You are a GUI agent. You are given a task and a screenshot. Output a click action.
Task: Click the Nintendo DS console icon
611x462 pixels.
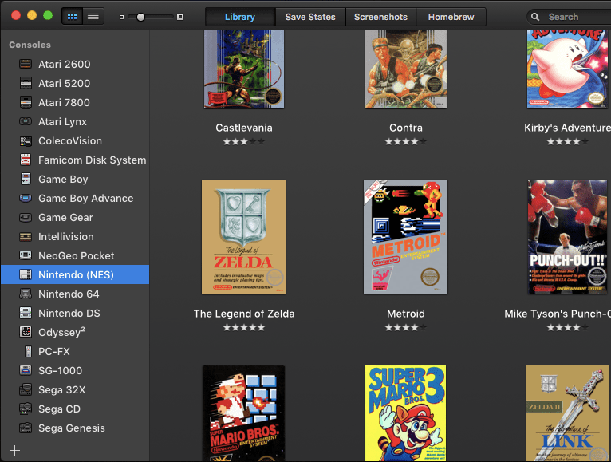26,313
